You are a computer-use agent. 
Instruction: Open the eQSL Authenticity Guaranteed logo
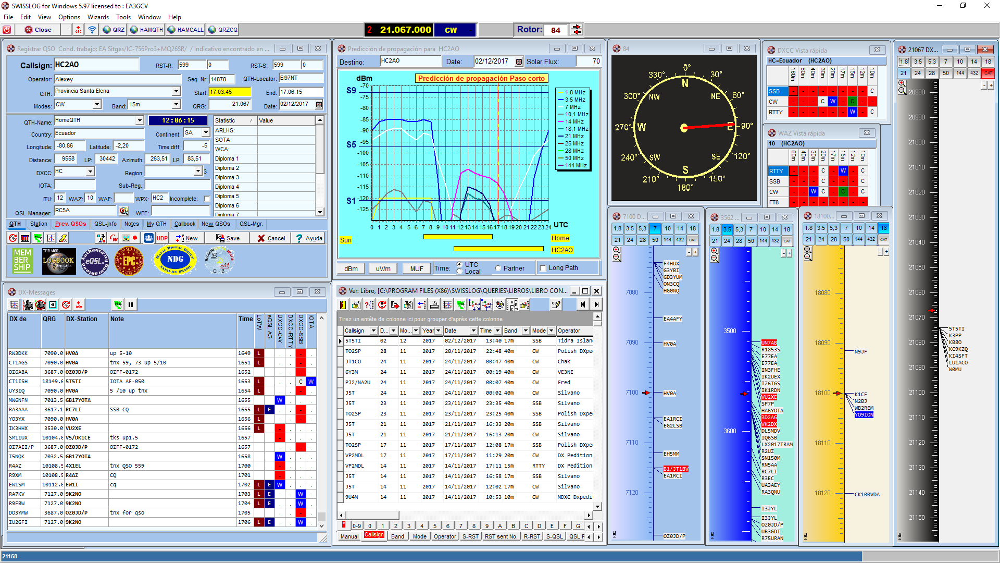tap(94, 261)
